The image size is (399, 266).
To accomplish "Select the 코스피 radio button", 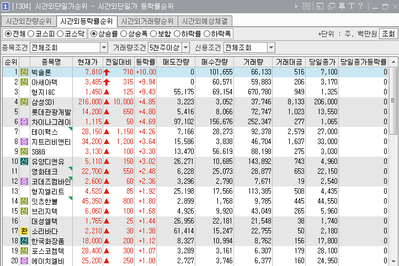I will click(31, 34).
